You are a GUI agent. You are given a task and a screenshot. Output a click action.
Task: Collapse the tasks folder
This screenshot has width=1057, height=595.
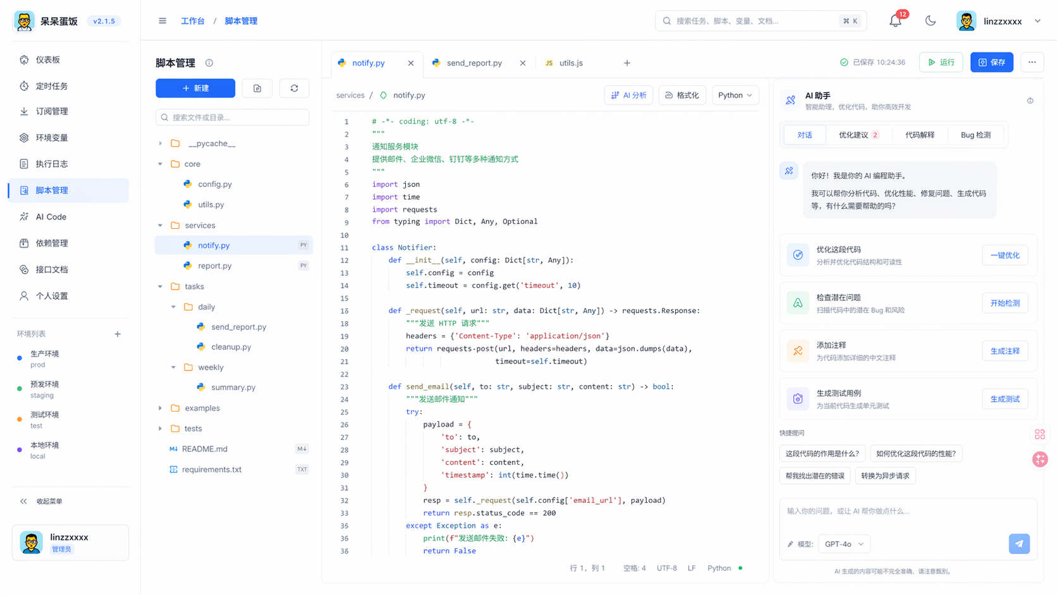click(161, 286)
